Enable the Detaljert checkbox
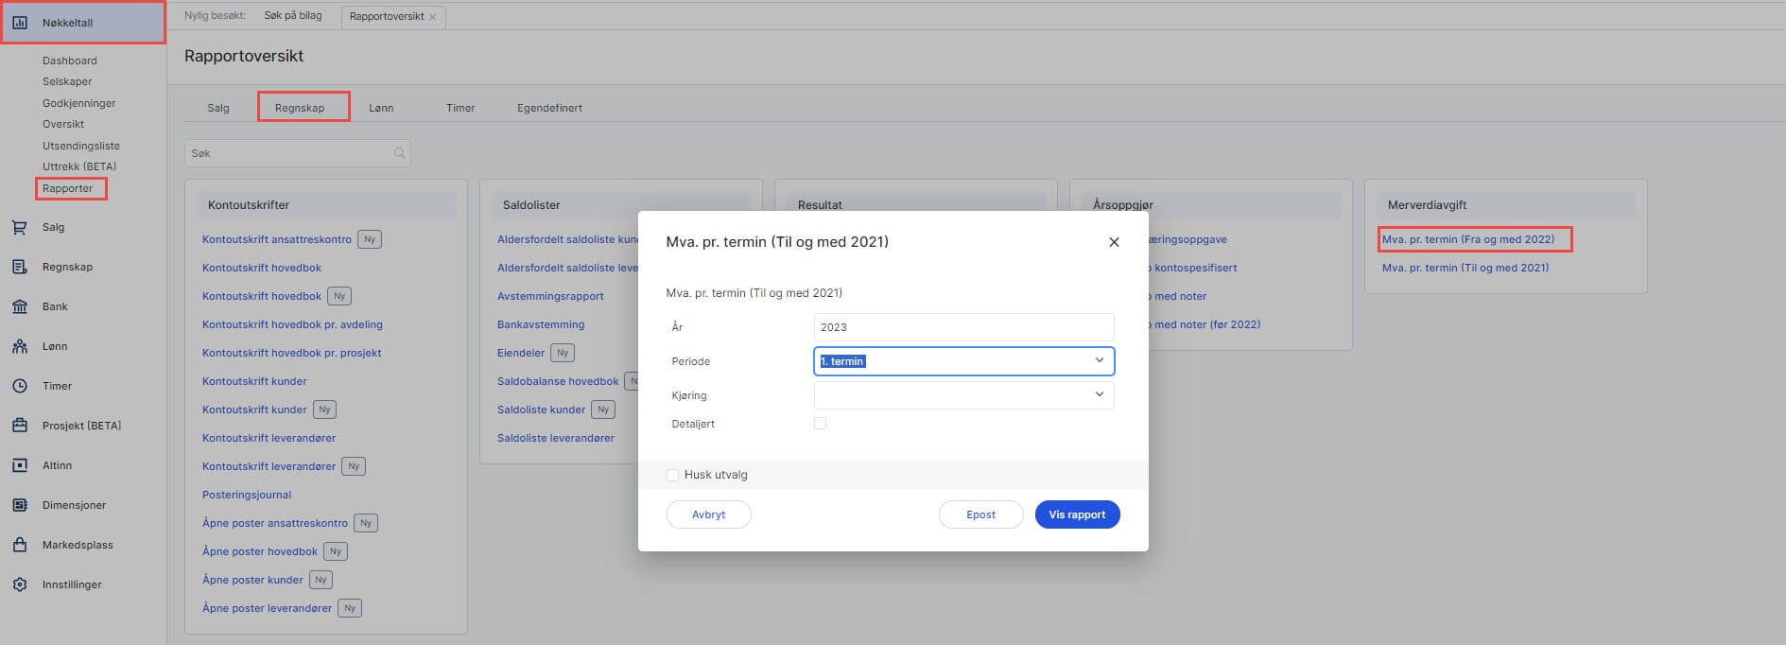This screenshot has height=645, width=1786. coord(820,424)
